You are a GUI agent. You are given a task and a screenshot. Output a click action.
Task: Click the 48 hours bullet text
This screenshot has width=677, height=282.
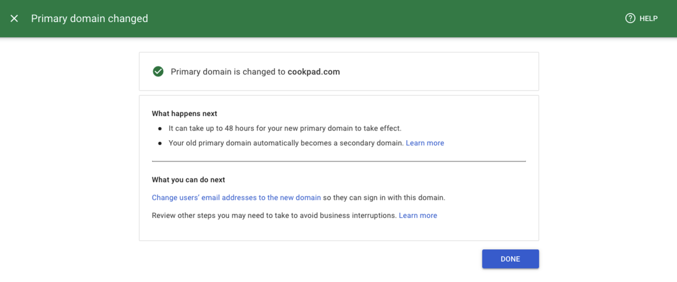point(285,128)
